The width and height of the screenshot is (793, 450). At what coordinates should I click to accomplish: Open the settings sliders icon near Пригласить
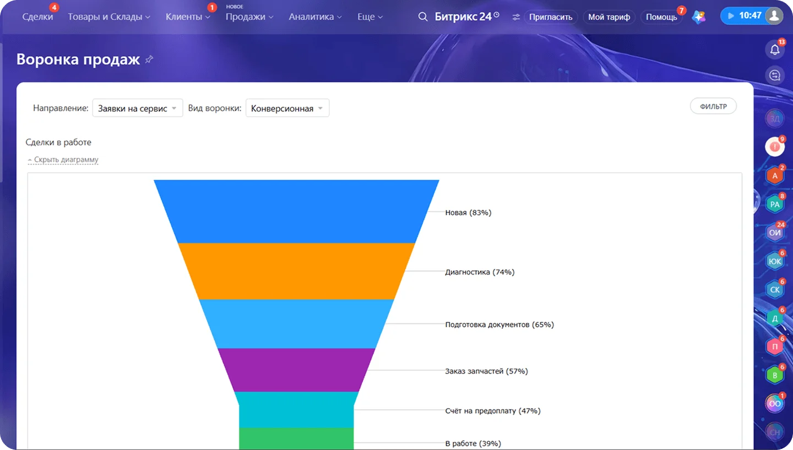pyautogui.click(x=516, y=17)
